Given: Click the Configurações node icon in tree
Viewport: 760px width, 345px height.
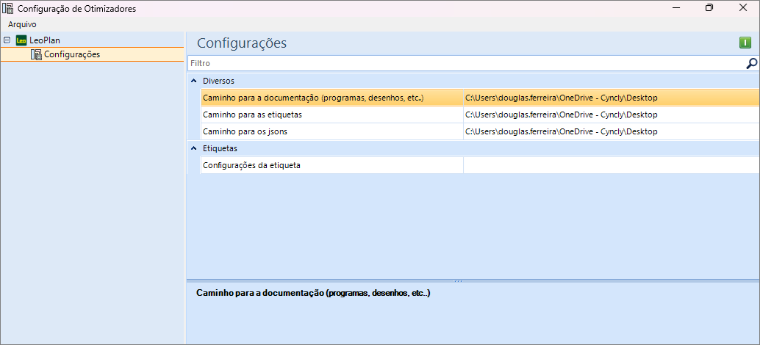Looking at the screenshot, I should click(36, 54).
